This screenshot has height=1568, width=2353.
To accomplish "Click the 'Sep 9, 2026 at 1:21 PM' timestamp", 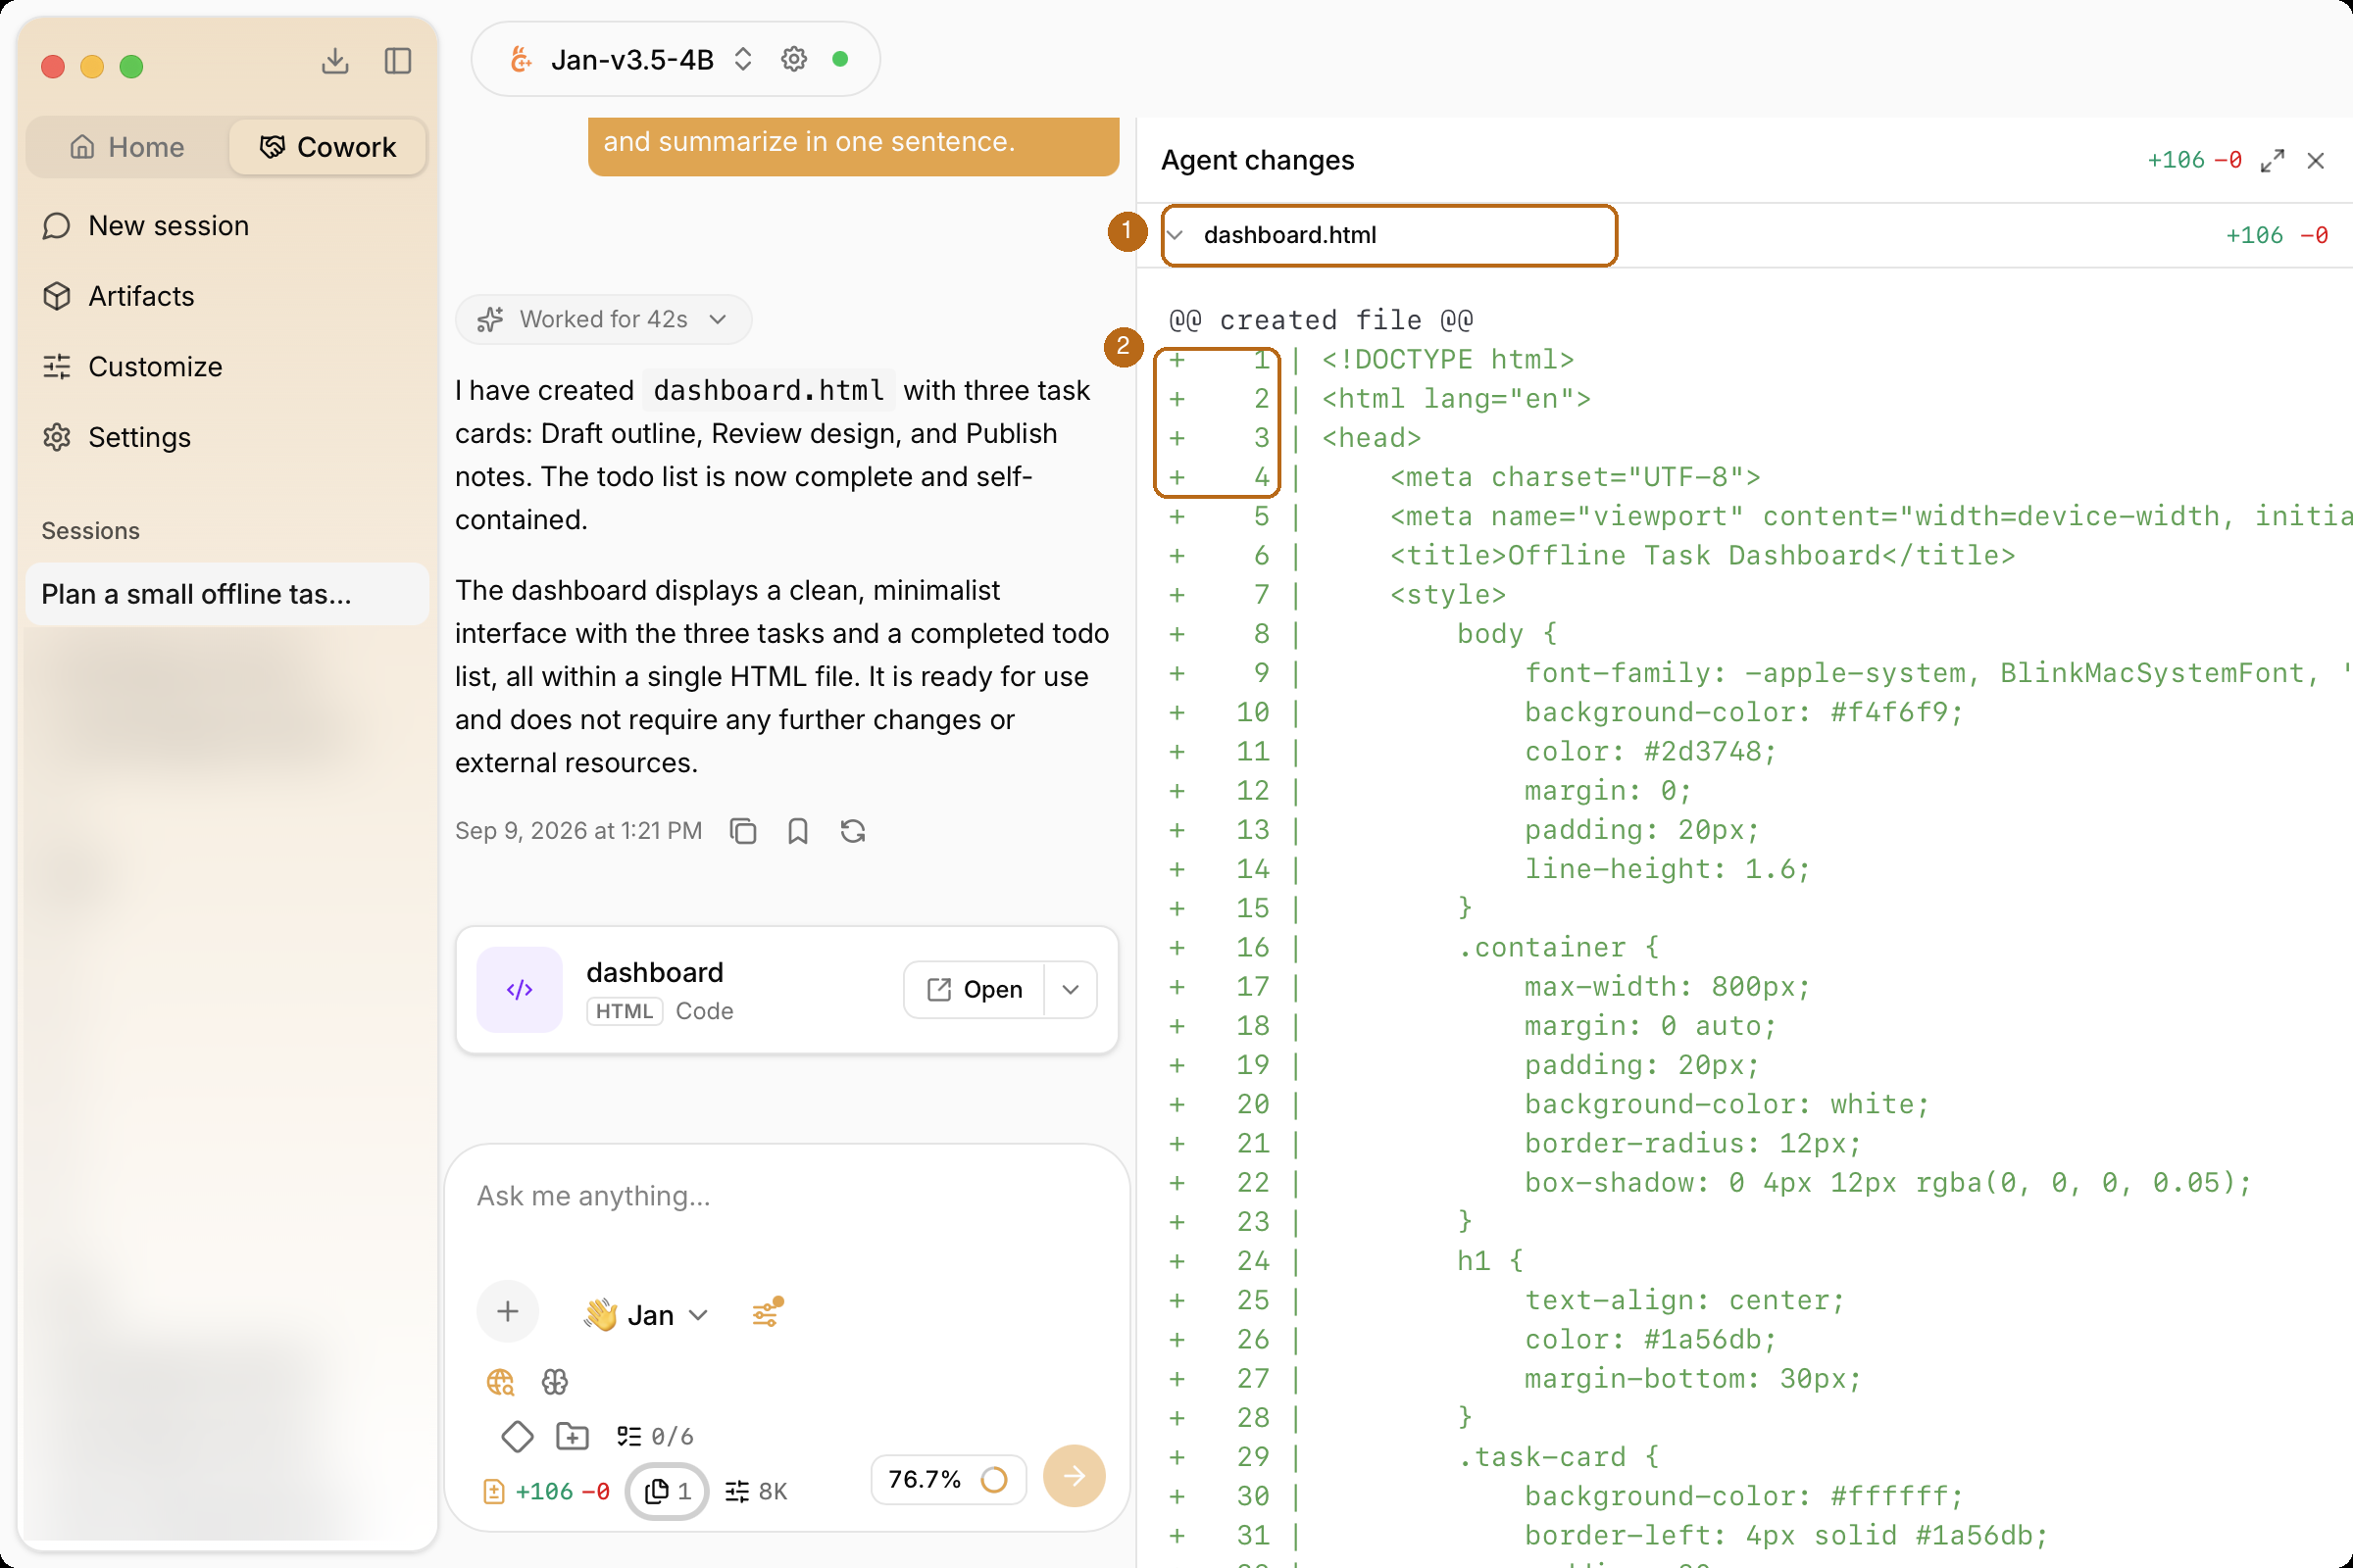I will point(578,831).
